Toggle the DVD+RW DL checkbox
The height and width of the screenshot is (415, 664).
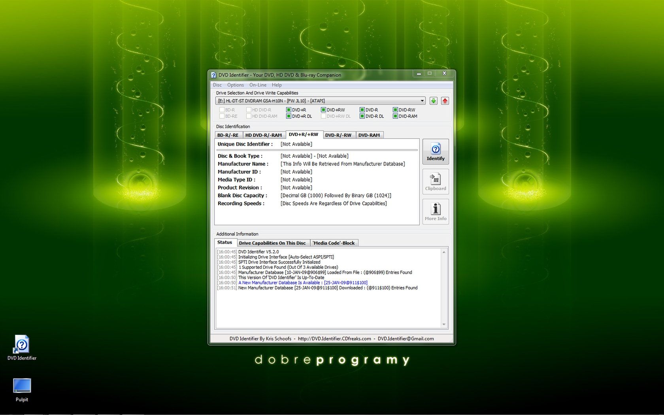click(x=323, y=116)
